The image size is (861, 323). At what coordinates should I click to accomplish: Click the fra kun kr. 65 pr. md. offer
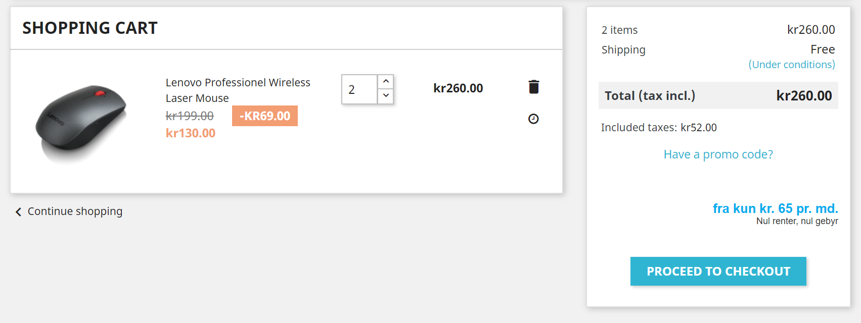[775, 208]
